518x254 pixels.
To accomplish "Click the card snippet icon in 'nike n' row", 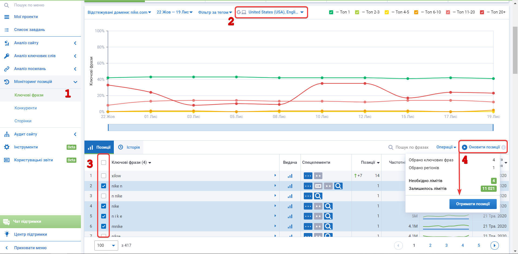I will [318, 186].
